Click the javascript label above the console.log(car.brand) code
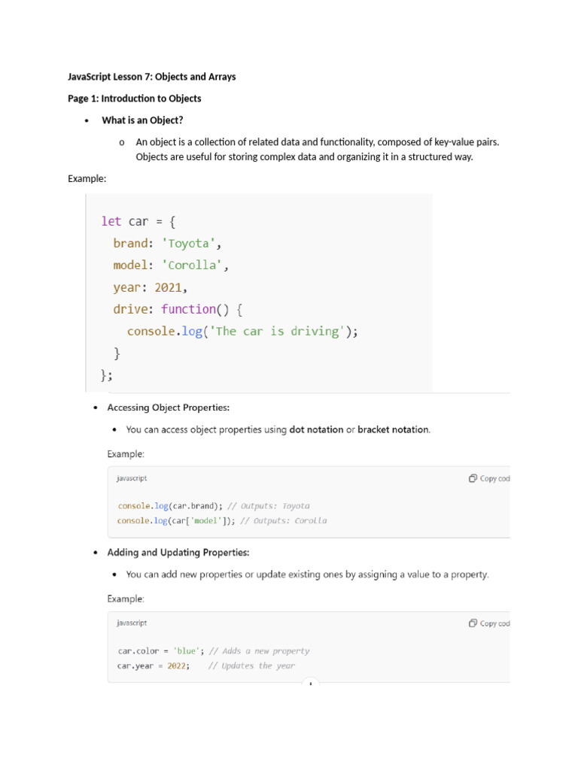The width and height of the screenshot is (578, 770). [x=132, y=478]
